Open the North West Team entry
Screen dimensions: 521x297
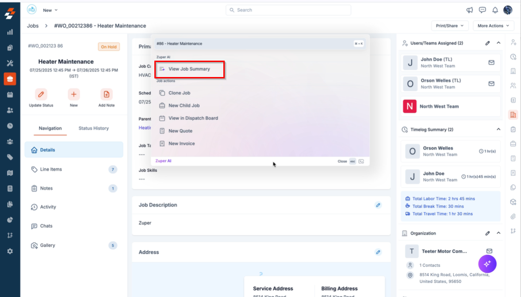coord(451,106)
